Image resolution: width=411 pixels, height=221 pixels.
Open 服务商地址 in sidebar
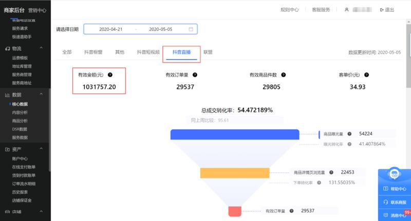tap(22, 83)
